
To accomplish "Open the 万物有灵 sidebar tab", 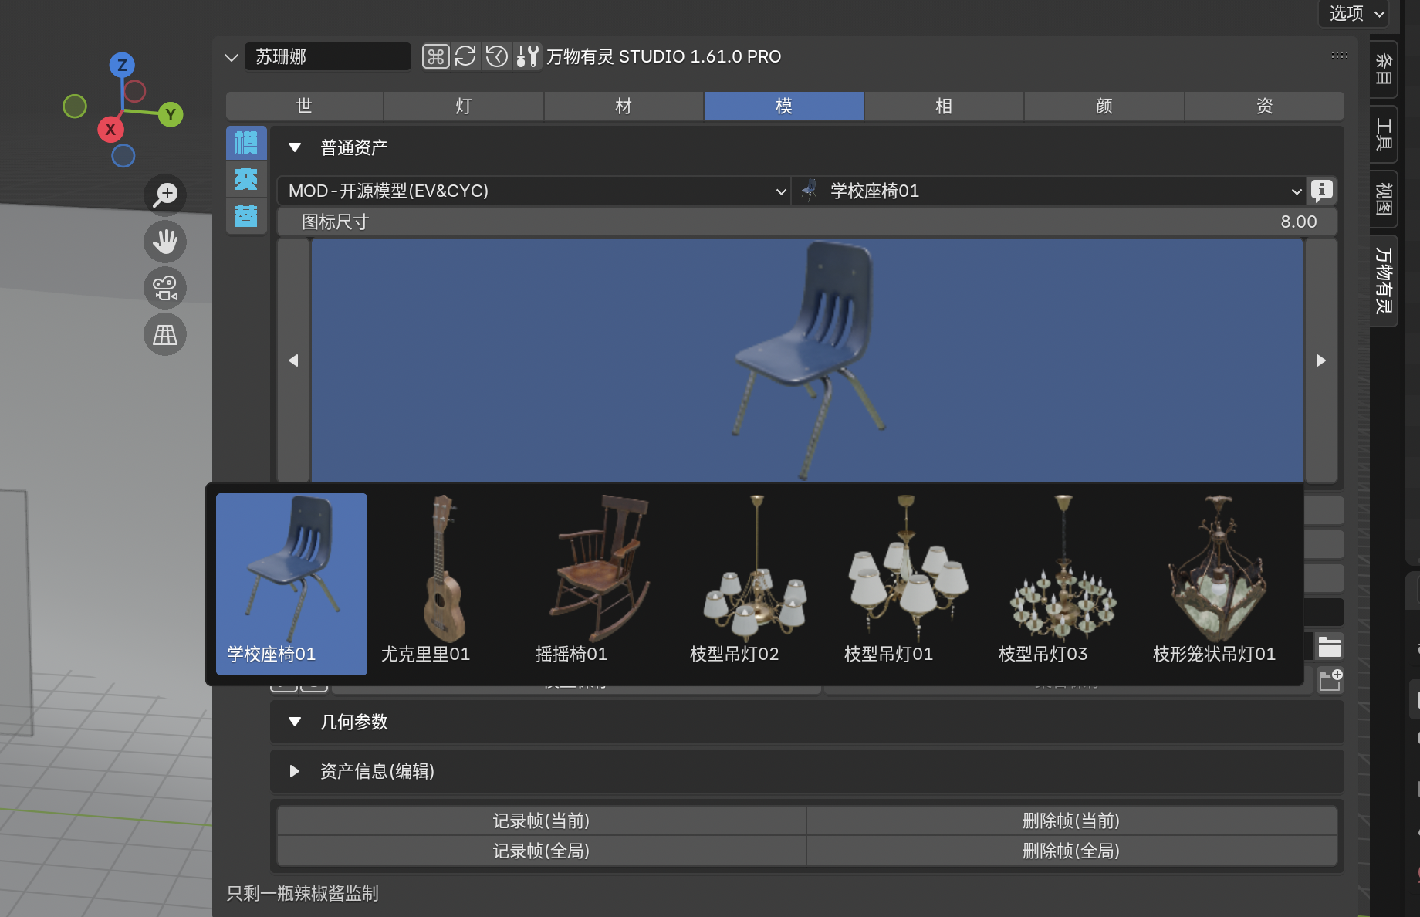I will point(1384,281).
